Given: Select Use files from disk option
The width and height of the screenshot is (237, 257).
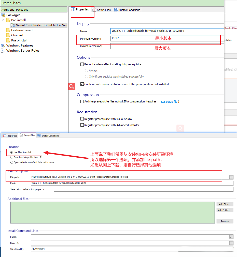Looking at the screenshot, I should coord(12,152).
